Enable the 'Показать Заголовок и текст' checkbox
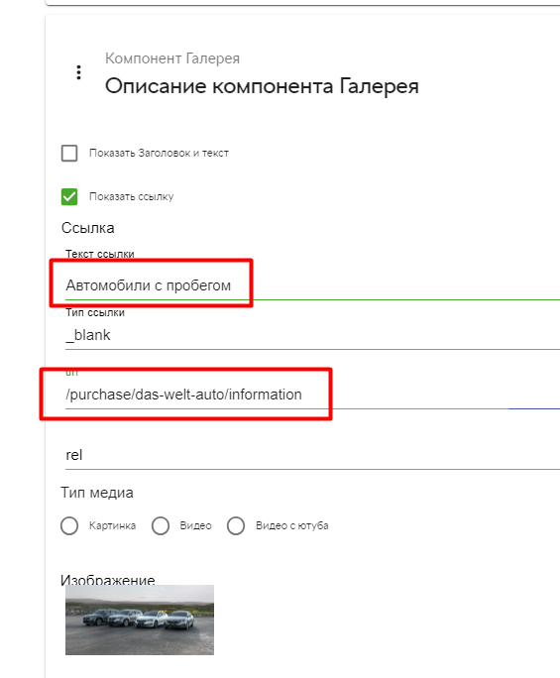 [x=69, y=153]
